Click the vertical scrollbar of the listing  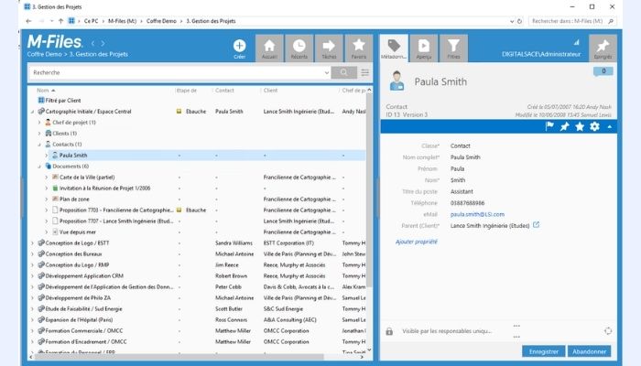(x=369, y=190)
